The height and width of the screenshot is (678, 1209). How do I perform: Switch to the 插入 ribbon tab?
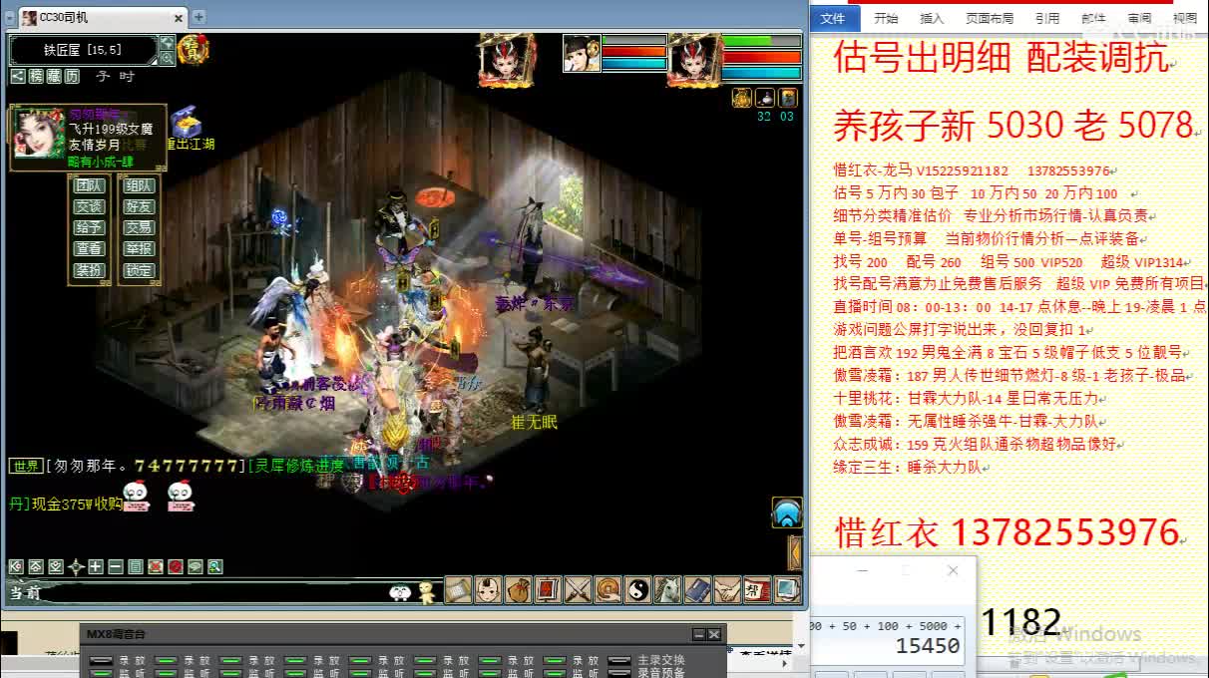point(932,18)
